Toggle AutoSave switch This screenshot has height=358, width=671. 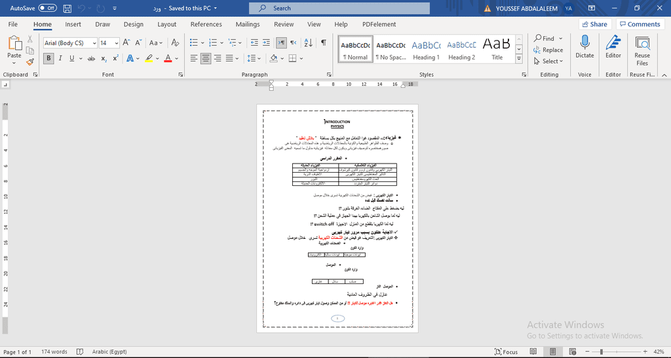[x=47, y=8]
